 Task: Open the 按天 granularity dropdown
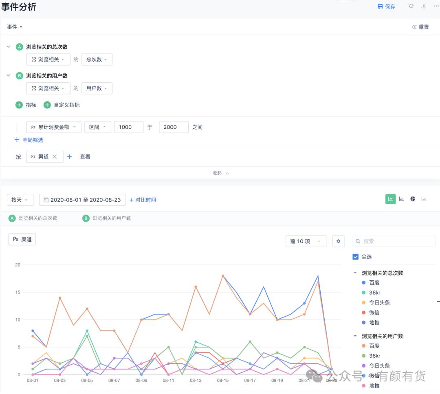coord(20,200)
